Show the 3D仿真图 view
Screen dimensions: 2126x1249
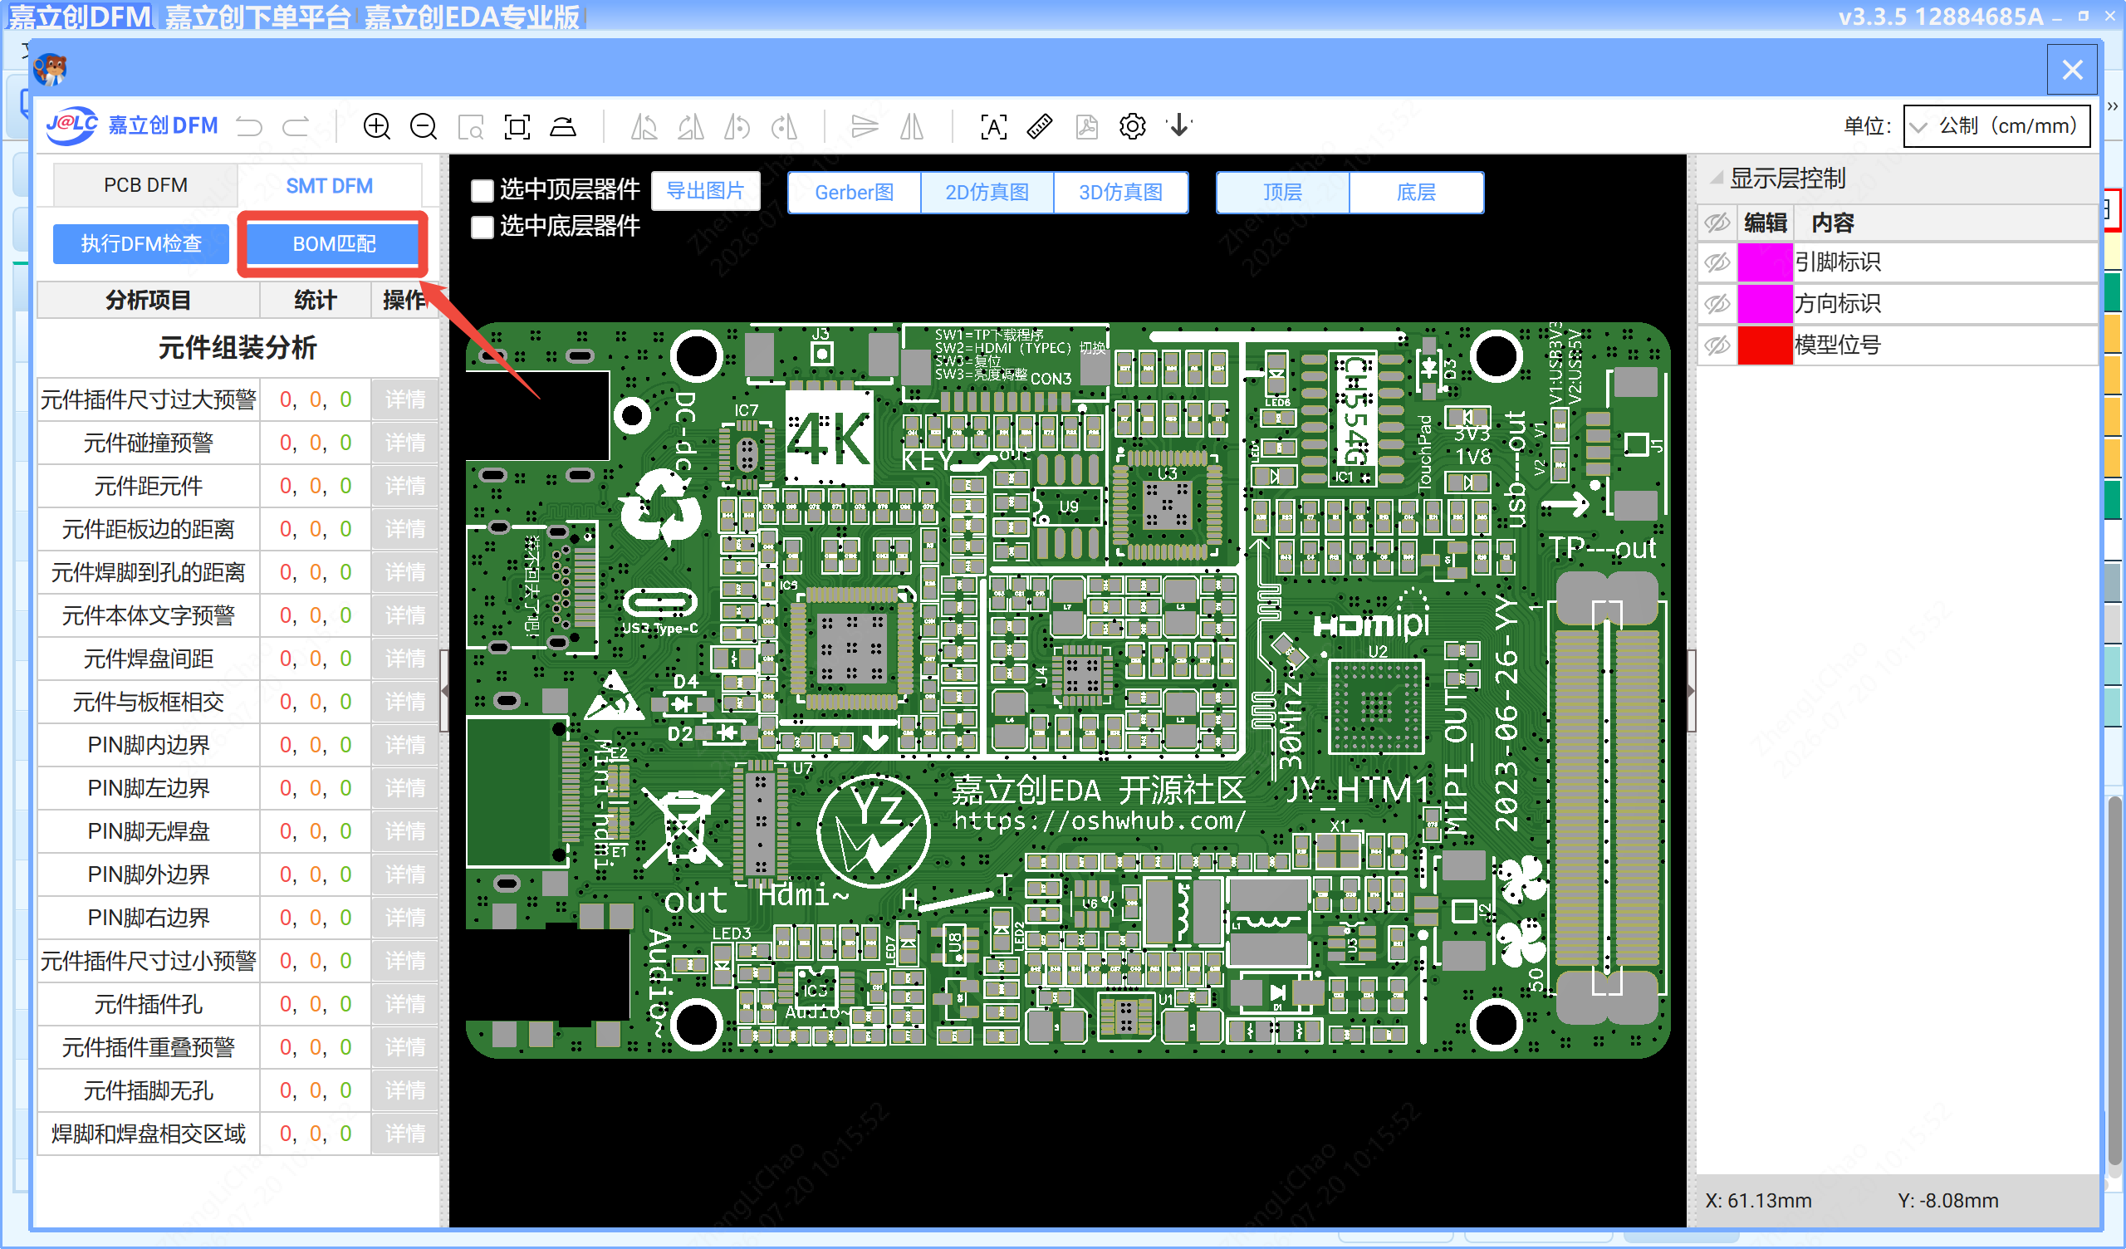pyautogui.click(x=1121, y=193)
